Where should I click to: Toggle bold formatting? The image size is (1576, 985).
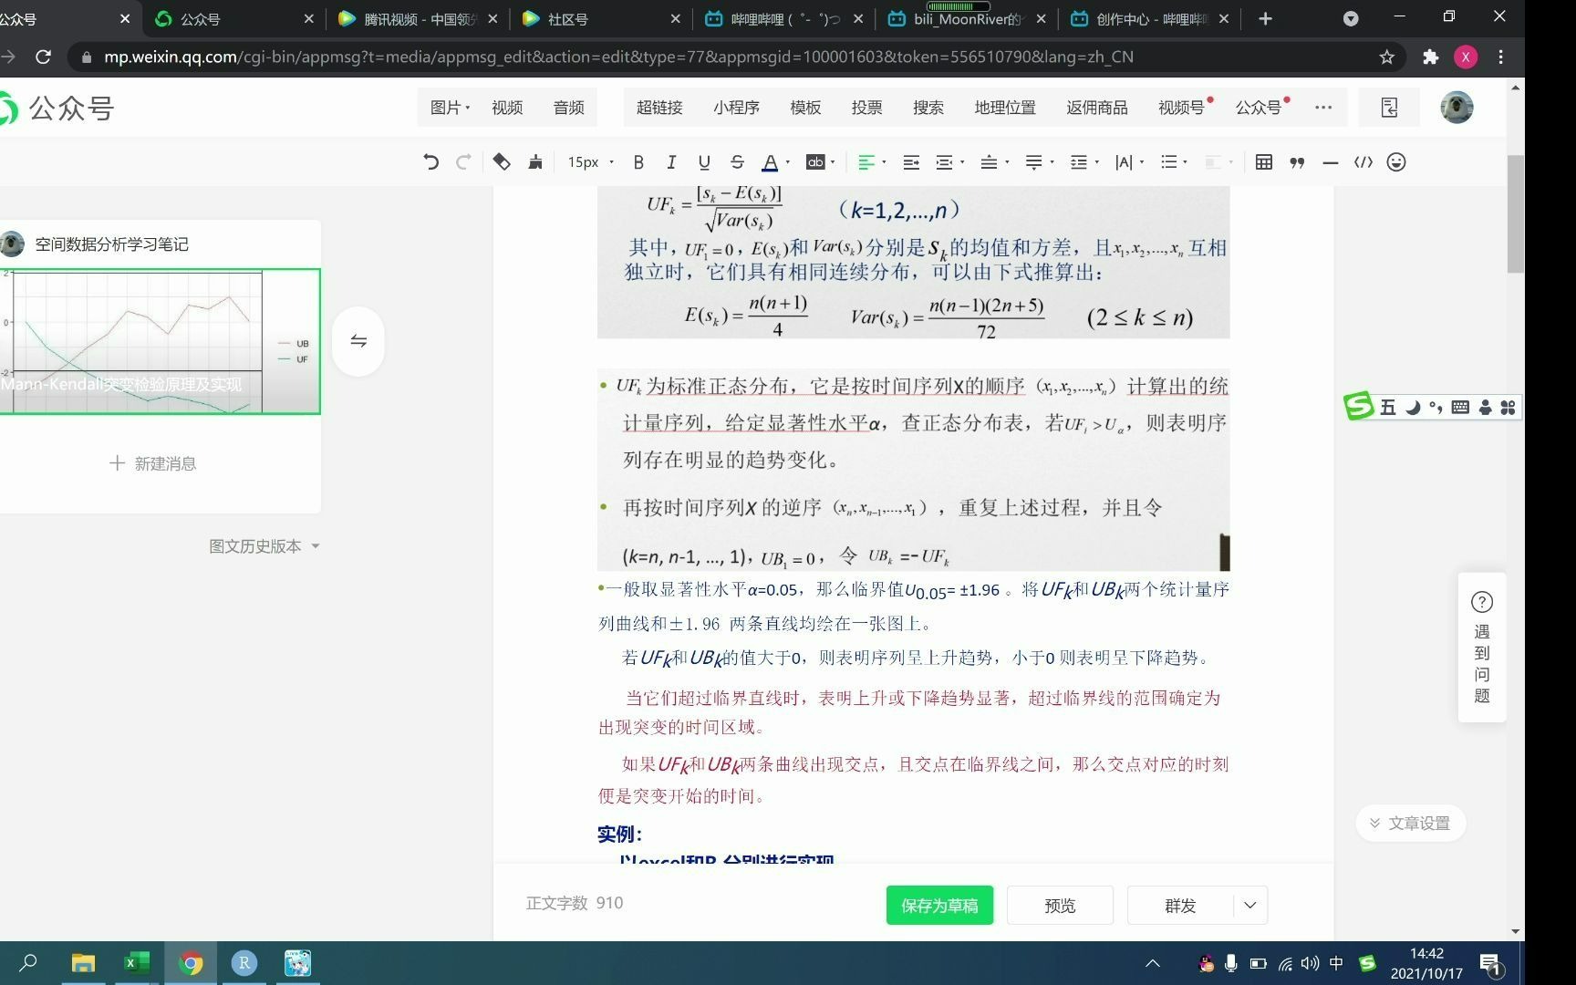(x=638, y=162)
